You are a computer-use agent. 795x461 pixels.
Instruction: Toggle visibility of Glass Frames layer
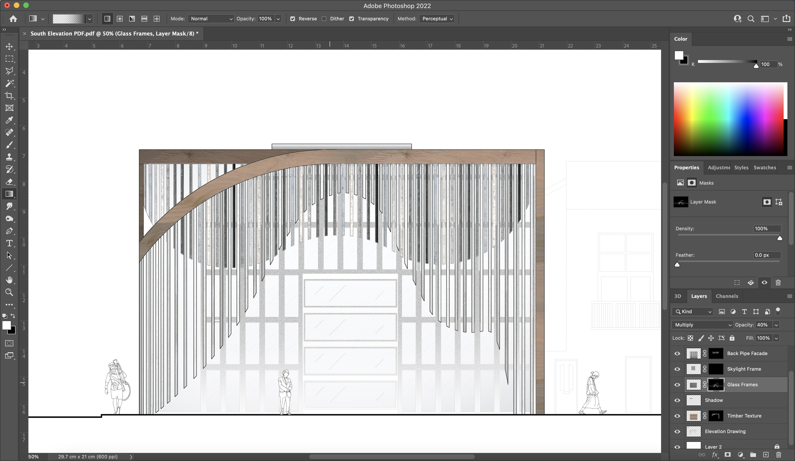pos(678,384)
